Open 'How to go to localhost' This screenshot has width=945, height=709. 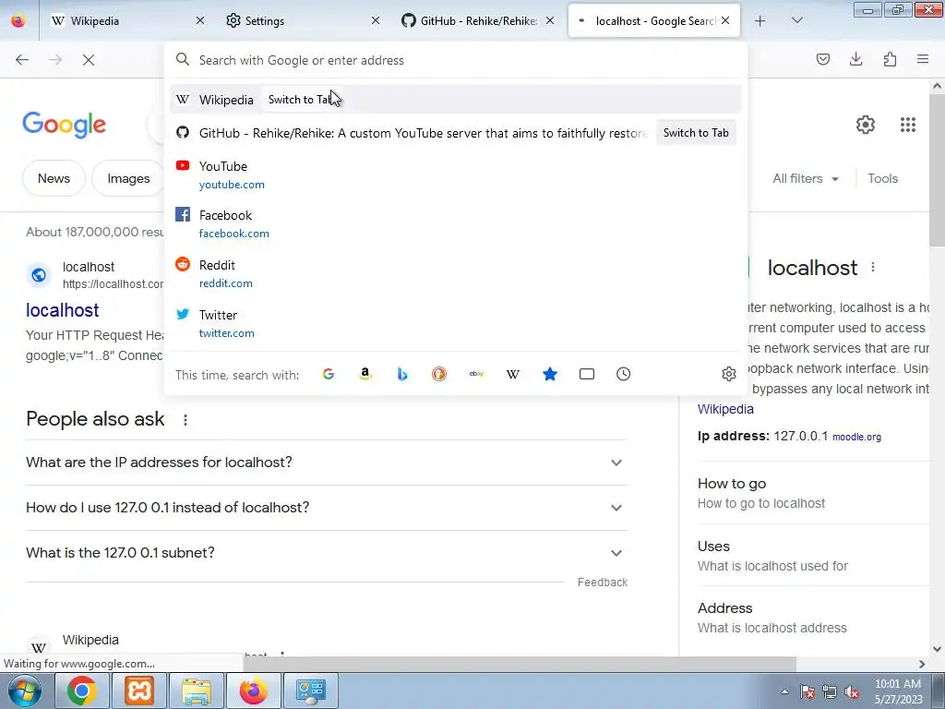point(761,503)
